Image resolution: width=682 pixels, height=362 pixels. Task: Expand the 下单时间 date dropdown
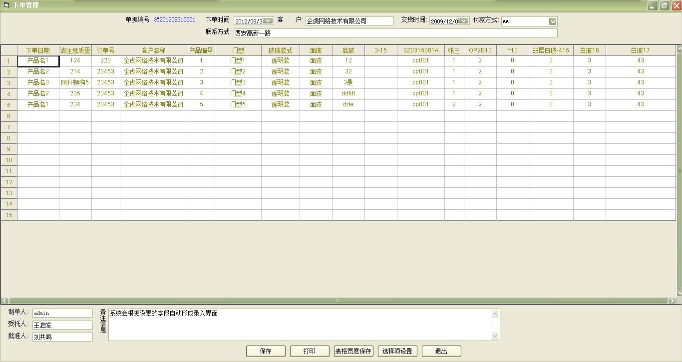pyautogui.click(x=268, y=21)
